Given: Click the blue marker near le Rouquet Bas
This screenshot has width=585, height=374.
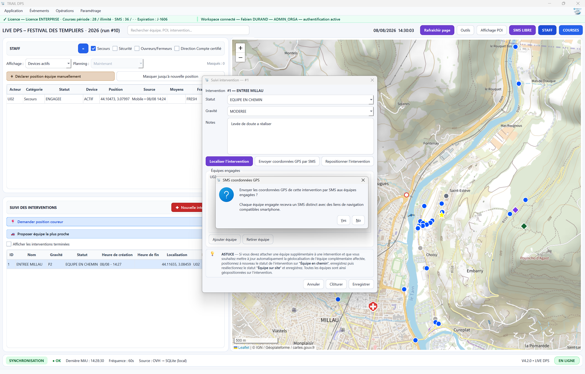Looking at the screenshot, I should (x=515, y=47).
